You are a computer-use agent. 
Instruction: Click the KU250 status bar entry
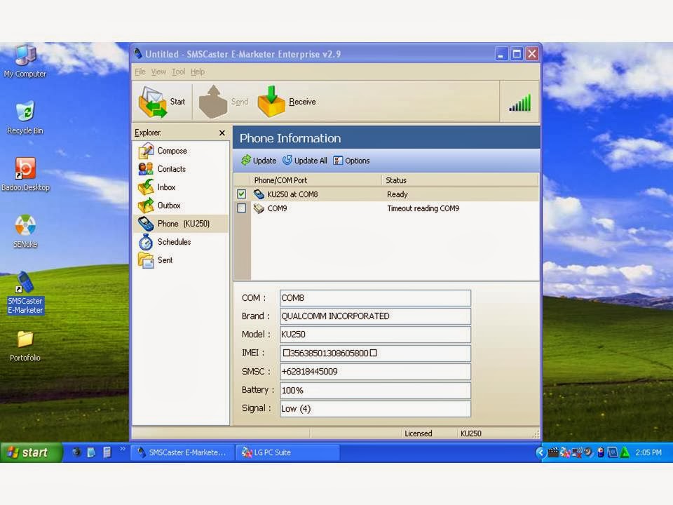pos(471,433)
